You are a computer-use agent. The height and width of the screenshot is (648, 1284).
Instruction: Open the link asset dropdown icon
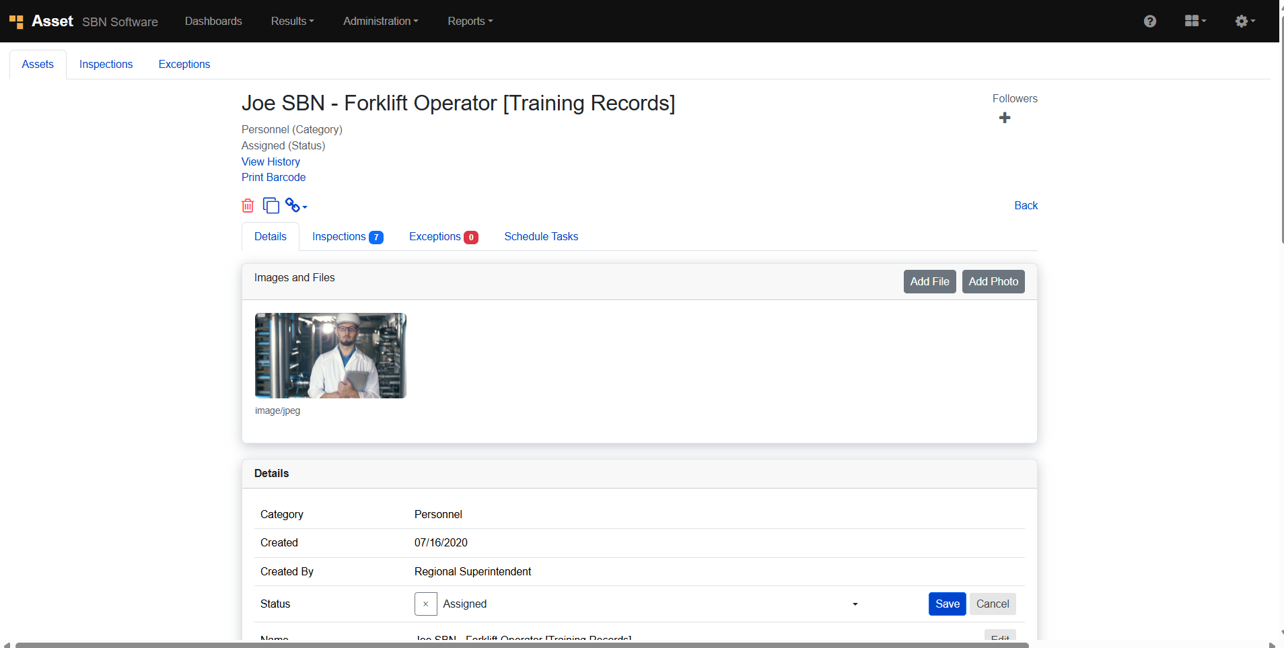[296, 205]
